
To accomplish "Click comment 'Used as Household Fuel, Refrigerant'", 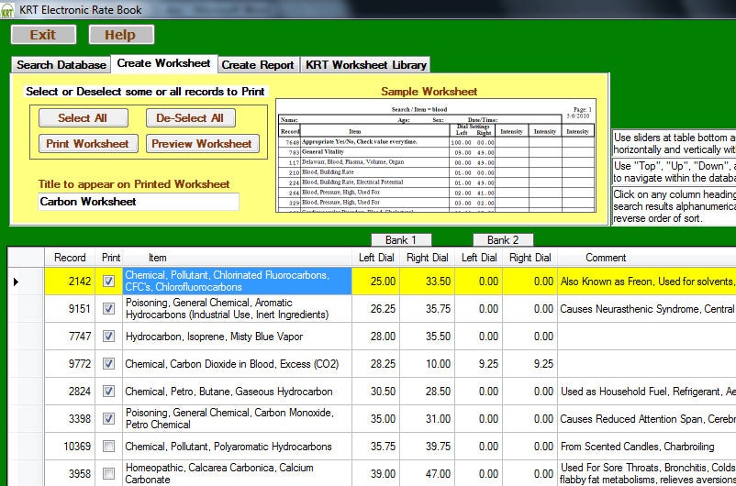I will [x=647, y=392].
